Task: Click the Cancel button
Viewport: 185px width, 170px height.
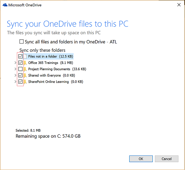Action: (167, 159)
